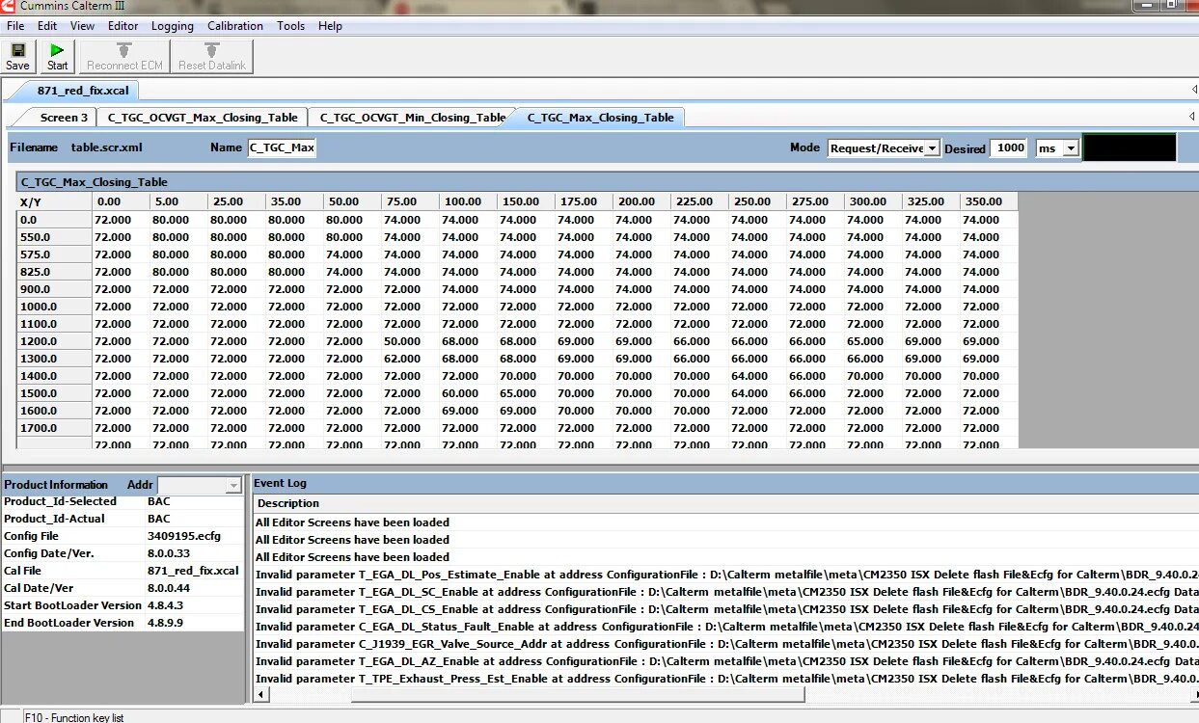
Task: Click the tab scroll arrow beside document tab
Action: point(1194,90)
